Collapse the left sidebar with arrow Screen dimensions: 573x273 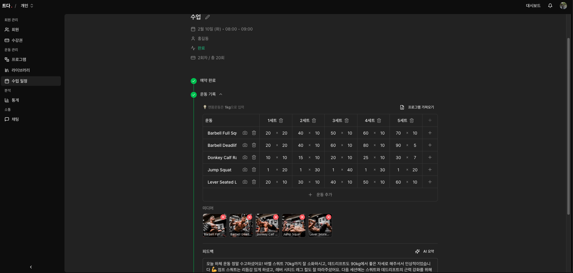click(x=31, y=267)
